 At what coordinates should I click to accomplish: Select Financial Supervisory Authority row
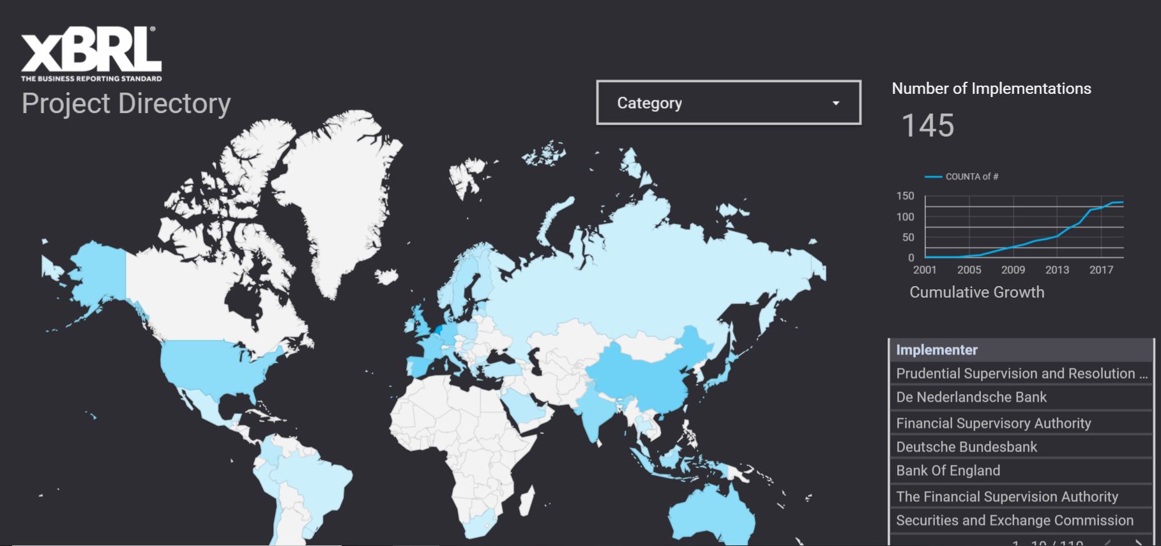point(1021,423)
